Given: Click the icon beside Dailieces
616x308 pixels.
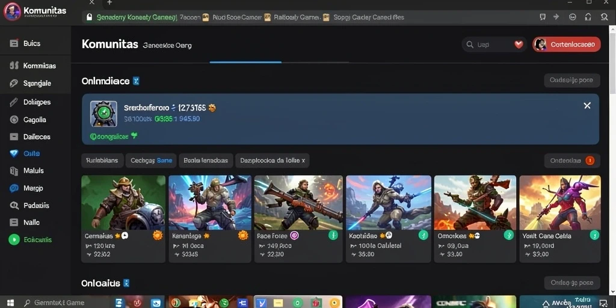Looking at the screenshot, I should click(x=14, y=137).
